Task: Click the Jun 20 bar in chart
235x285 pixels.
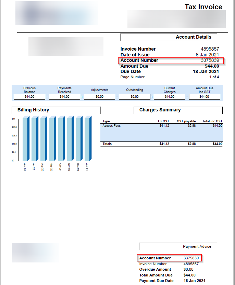Action: pyautogui.click(x=26, y=138)
